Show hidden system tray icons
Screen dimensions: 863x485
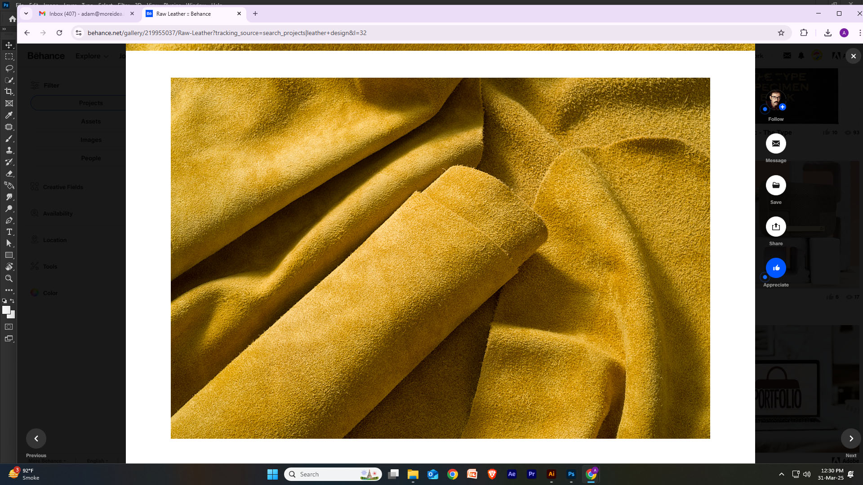coord(782,474)
